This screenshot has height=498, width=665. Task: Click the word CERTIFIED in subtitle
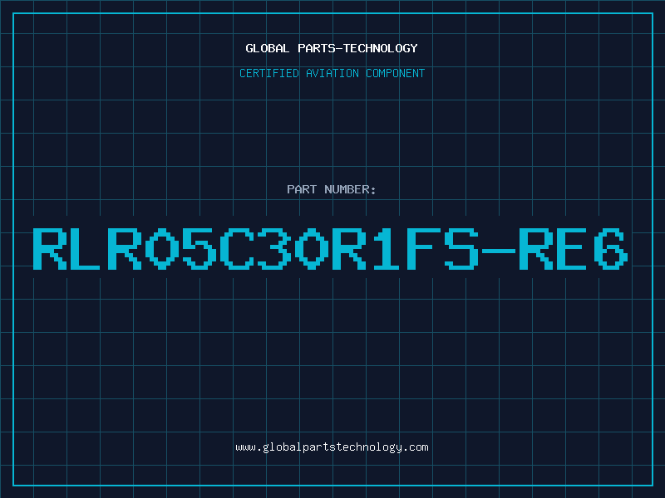269,73
